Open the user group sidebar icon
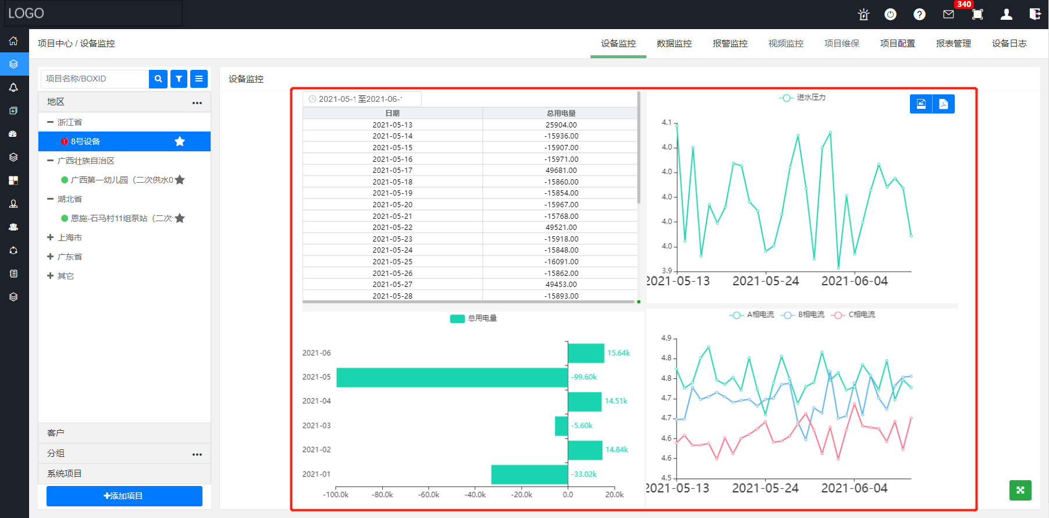 pos(13,227)
